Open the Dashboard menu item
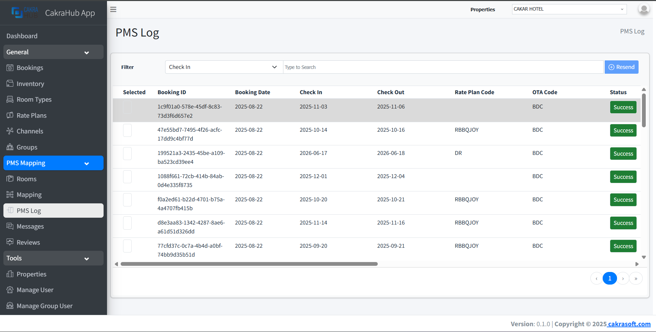This screenshot has width=656, height=332. click(22, 36)
